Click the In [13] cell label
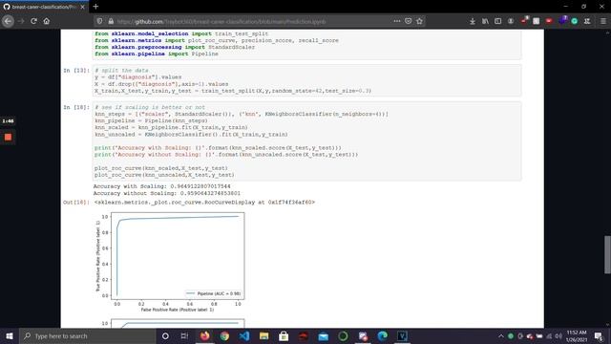 pyautogui.click(x=76, y=71)
